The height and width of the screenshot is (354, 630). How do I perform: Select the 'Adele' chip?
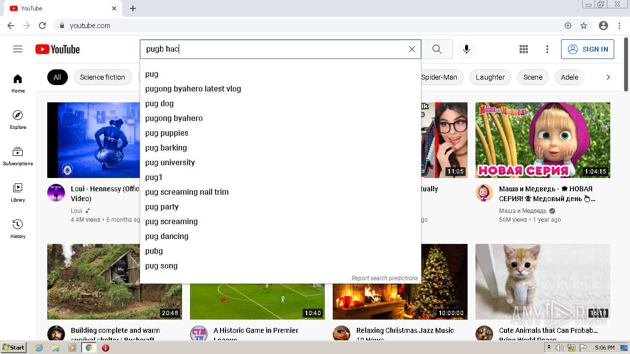point(569,77)
